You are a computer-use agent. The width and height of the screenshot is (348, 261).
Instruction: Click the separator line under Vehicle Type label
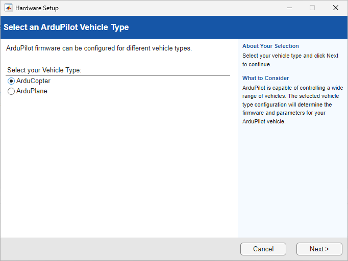117,76
